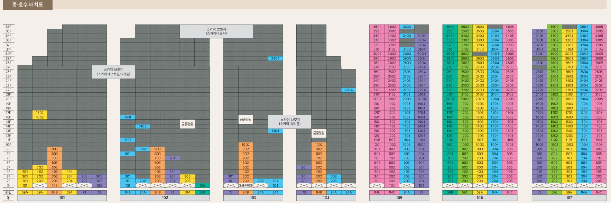Image resolution: width=611 pixels, height=203 pixels.
Task: Click the building 103 label
Action: 253,198
